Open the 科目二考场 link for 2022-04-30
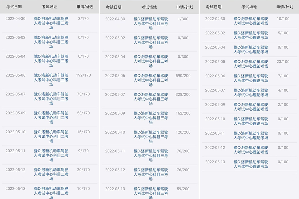Viewport: 299px width, 199px height. point(51,23)
